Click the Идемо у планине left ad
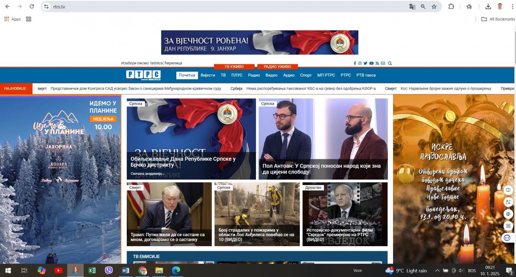The image size is (516, 277). click(x=60, y=180)
